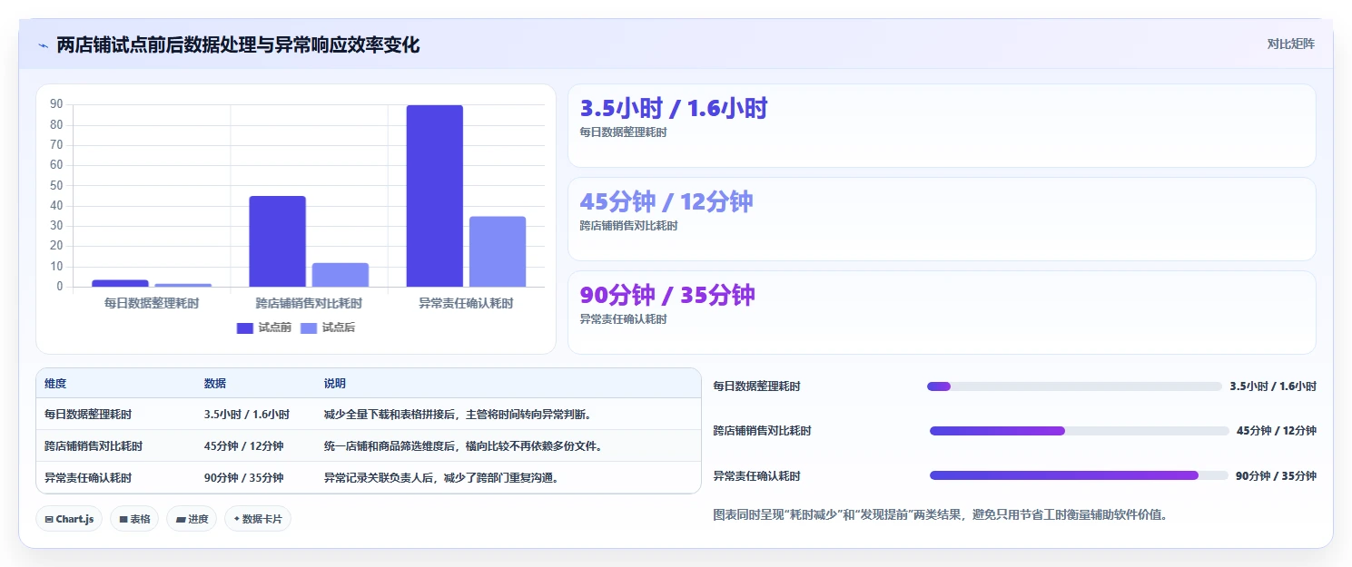Click the 异常责任确认耗时 progress bar
Screen dimensions: 1352x567
point(1079,475)
